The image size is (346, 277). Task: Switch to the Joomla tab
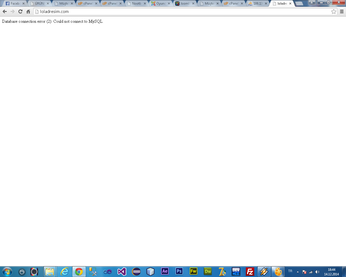point(185,4)
